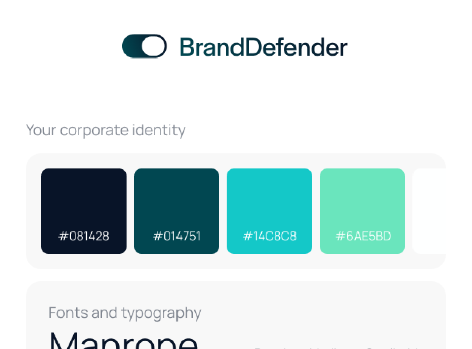Click the #14C8C8 hex code label

point(269,236)
